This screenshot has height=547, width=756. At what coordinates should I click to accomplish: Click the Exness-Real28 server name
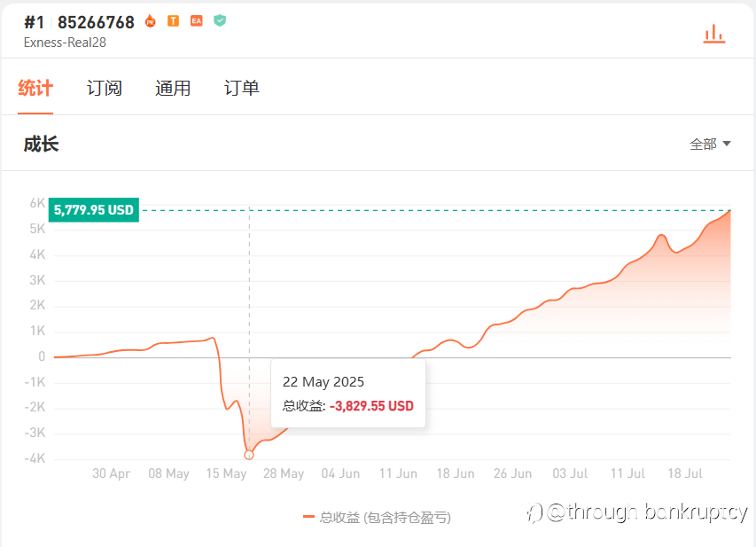66,42
